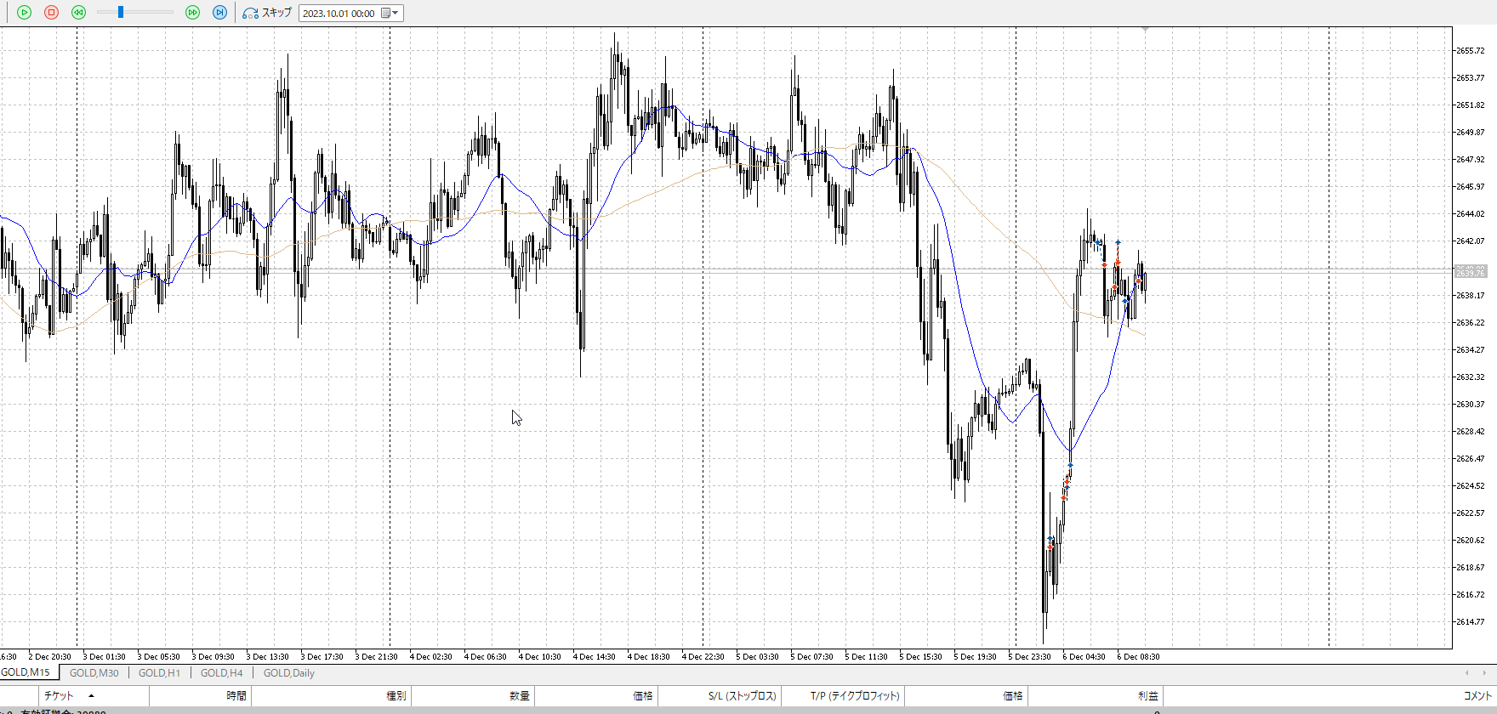Click the chart shift triangle marker at top
This screenshot has width=1497, height=714.
(1145, 30)
